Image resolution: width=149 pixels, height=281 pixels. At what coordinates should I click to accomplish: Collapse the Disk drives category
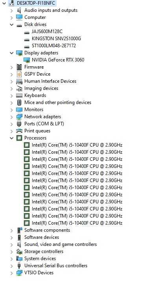pos(12,24)
